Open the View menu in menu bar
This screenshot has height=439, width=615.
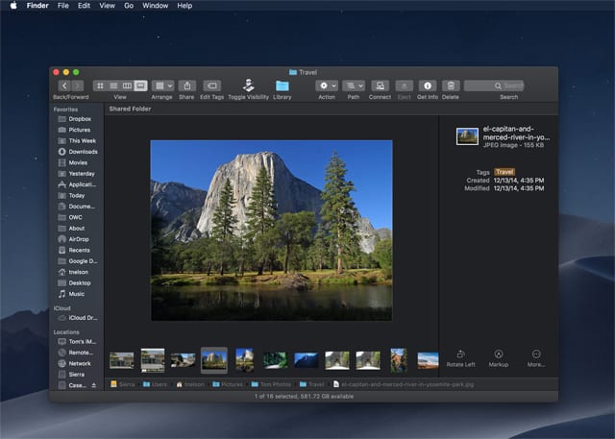(107, 6)
